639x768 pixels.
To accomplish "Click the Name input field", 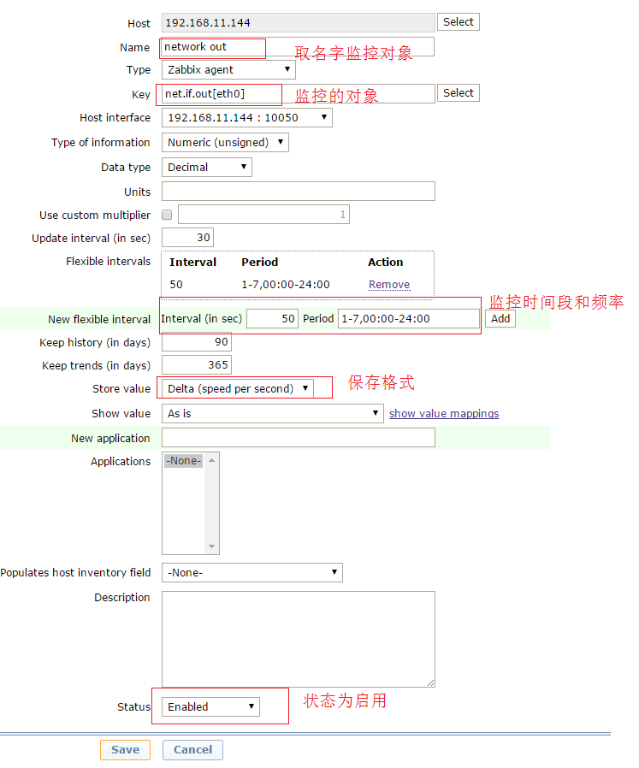I will tap(298, 47).
